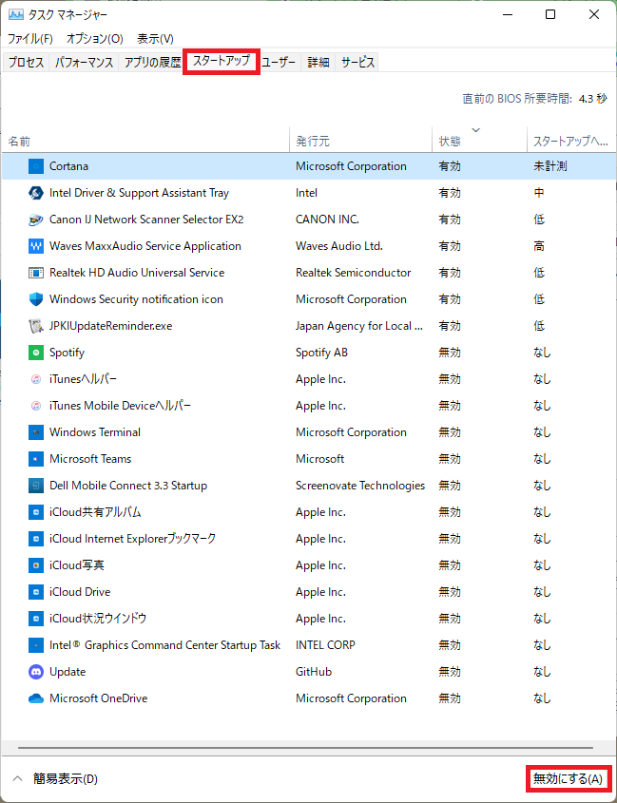Click the Realtek HD Audio icon
Viewport: 617px width, 803px height.
click(36, 273)
